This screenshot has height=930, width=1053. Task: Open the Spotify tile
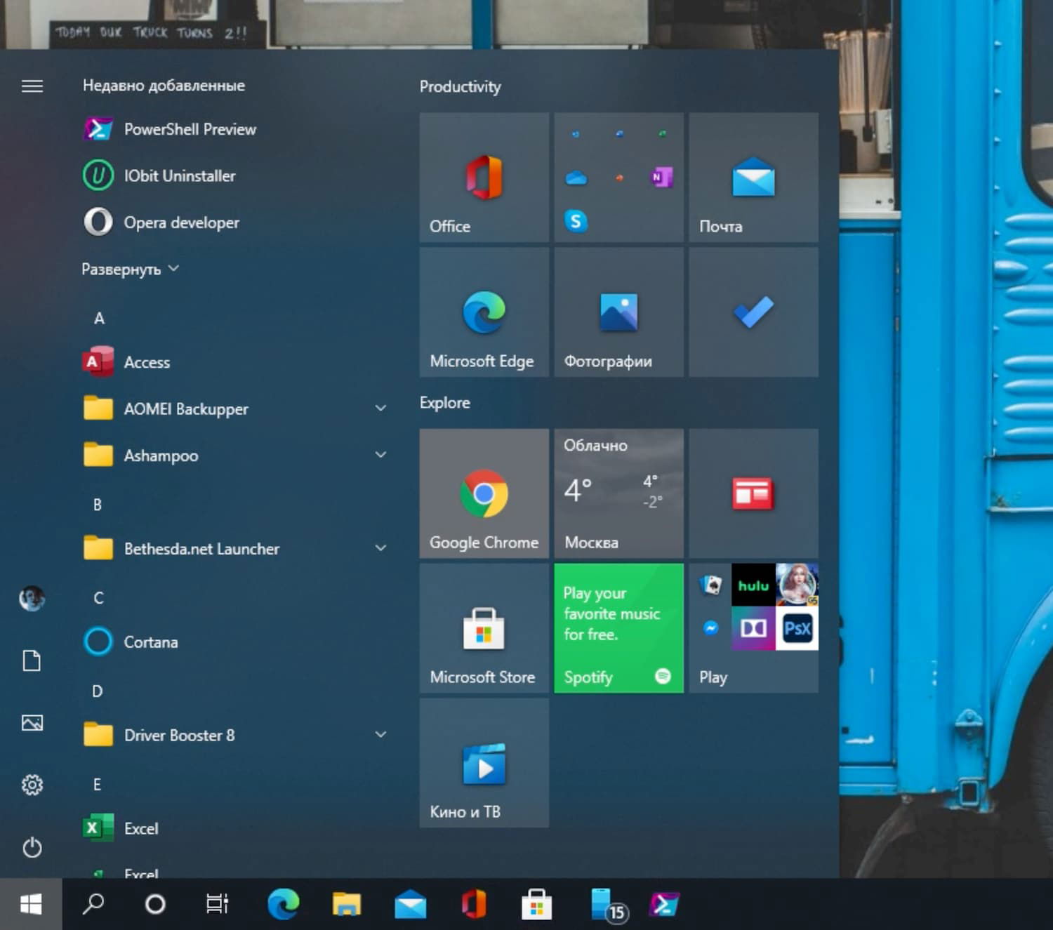[618, 628]
